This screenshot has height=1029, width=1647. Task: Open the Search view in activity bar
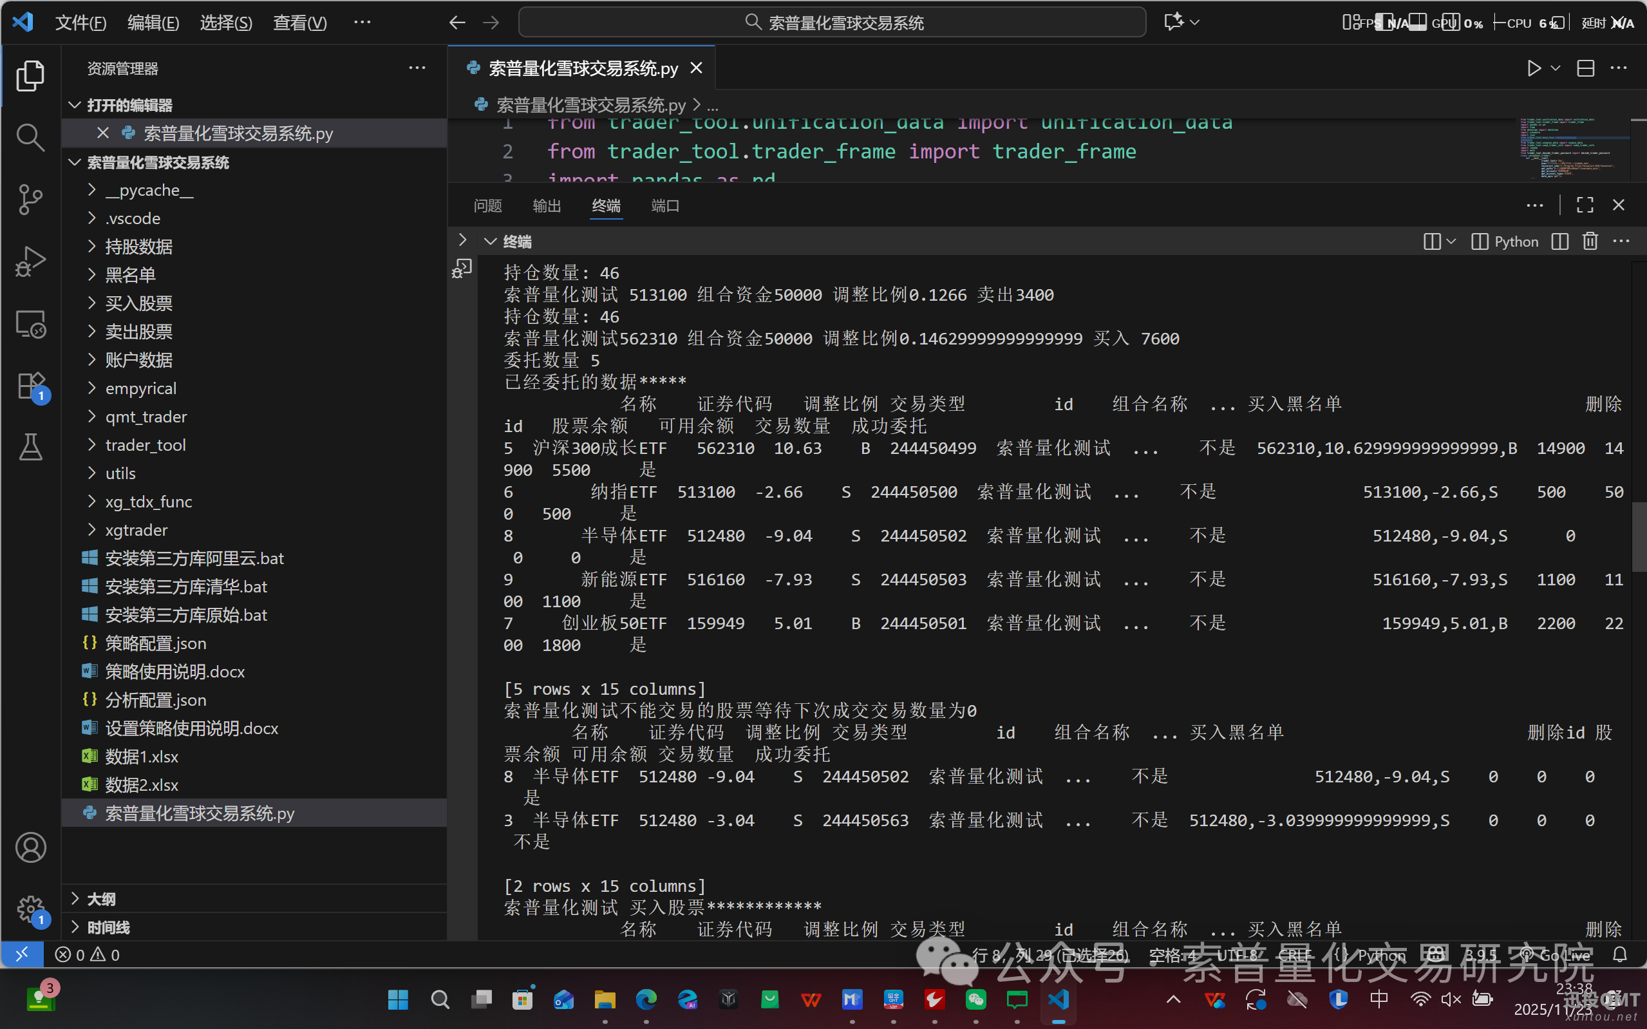(x=30, y=137)
